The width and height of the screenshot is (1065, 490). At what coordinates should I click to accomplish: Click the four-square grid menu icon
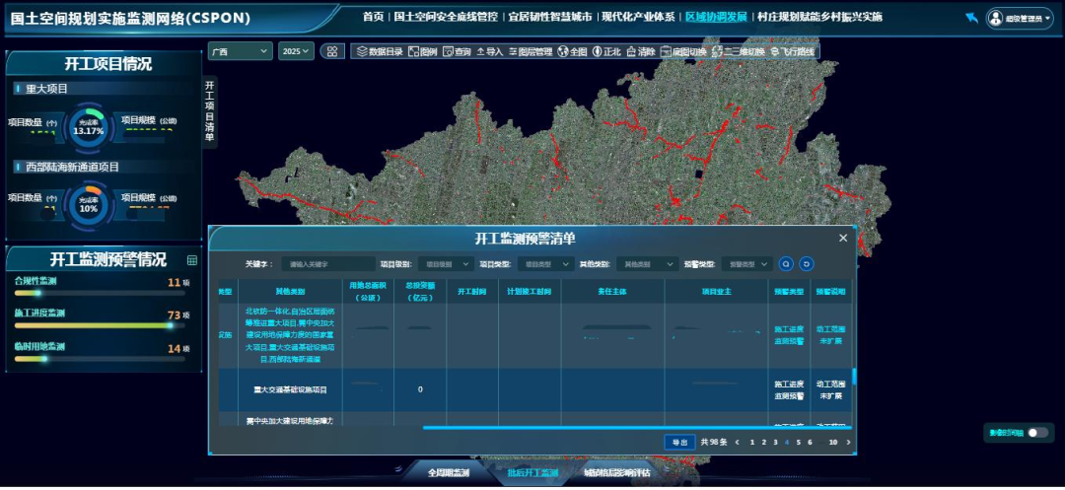(332, 51)
